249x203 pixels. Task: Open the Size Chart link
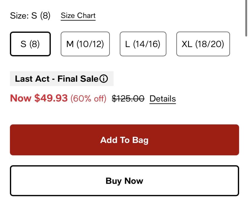78,16
